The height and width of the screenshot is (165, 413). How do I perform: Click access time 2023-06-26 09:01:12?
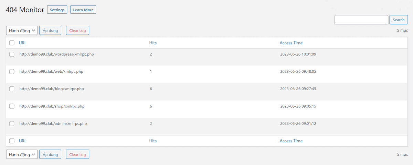(x=298, y=123)
